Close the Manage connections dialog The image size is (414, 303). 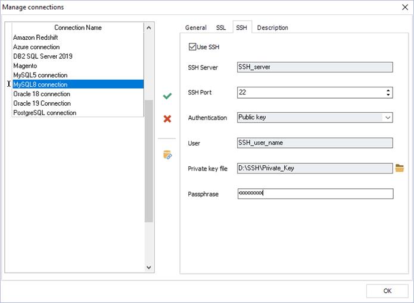(x=405, y=7)
